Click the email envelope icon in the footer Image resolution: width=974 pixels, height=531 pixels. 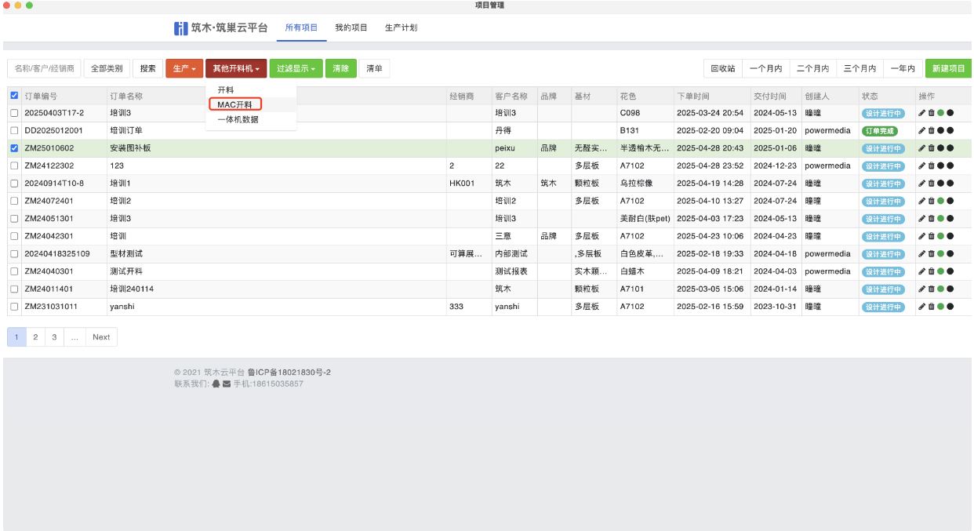pyautogui.click(x=226, y=384)
